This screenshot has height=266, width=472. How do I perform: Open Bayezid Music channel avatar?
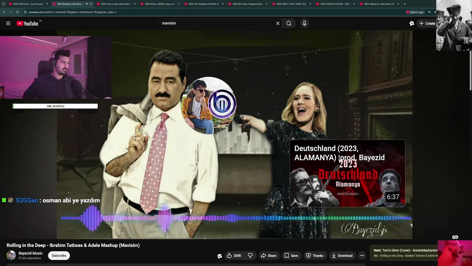click(11, 255)
